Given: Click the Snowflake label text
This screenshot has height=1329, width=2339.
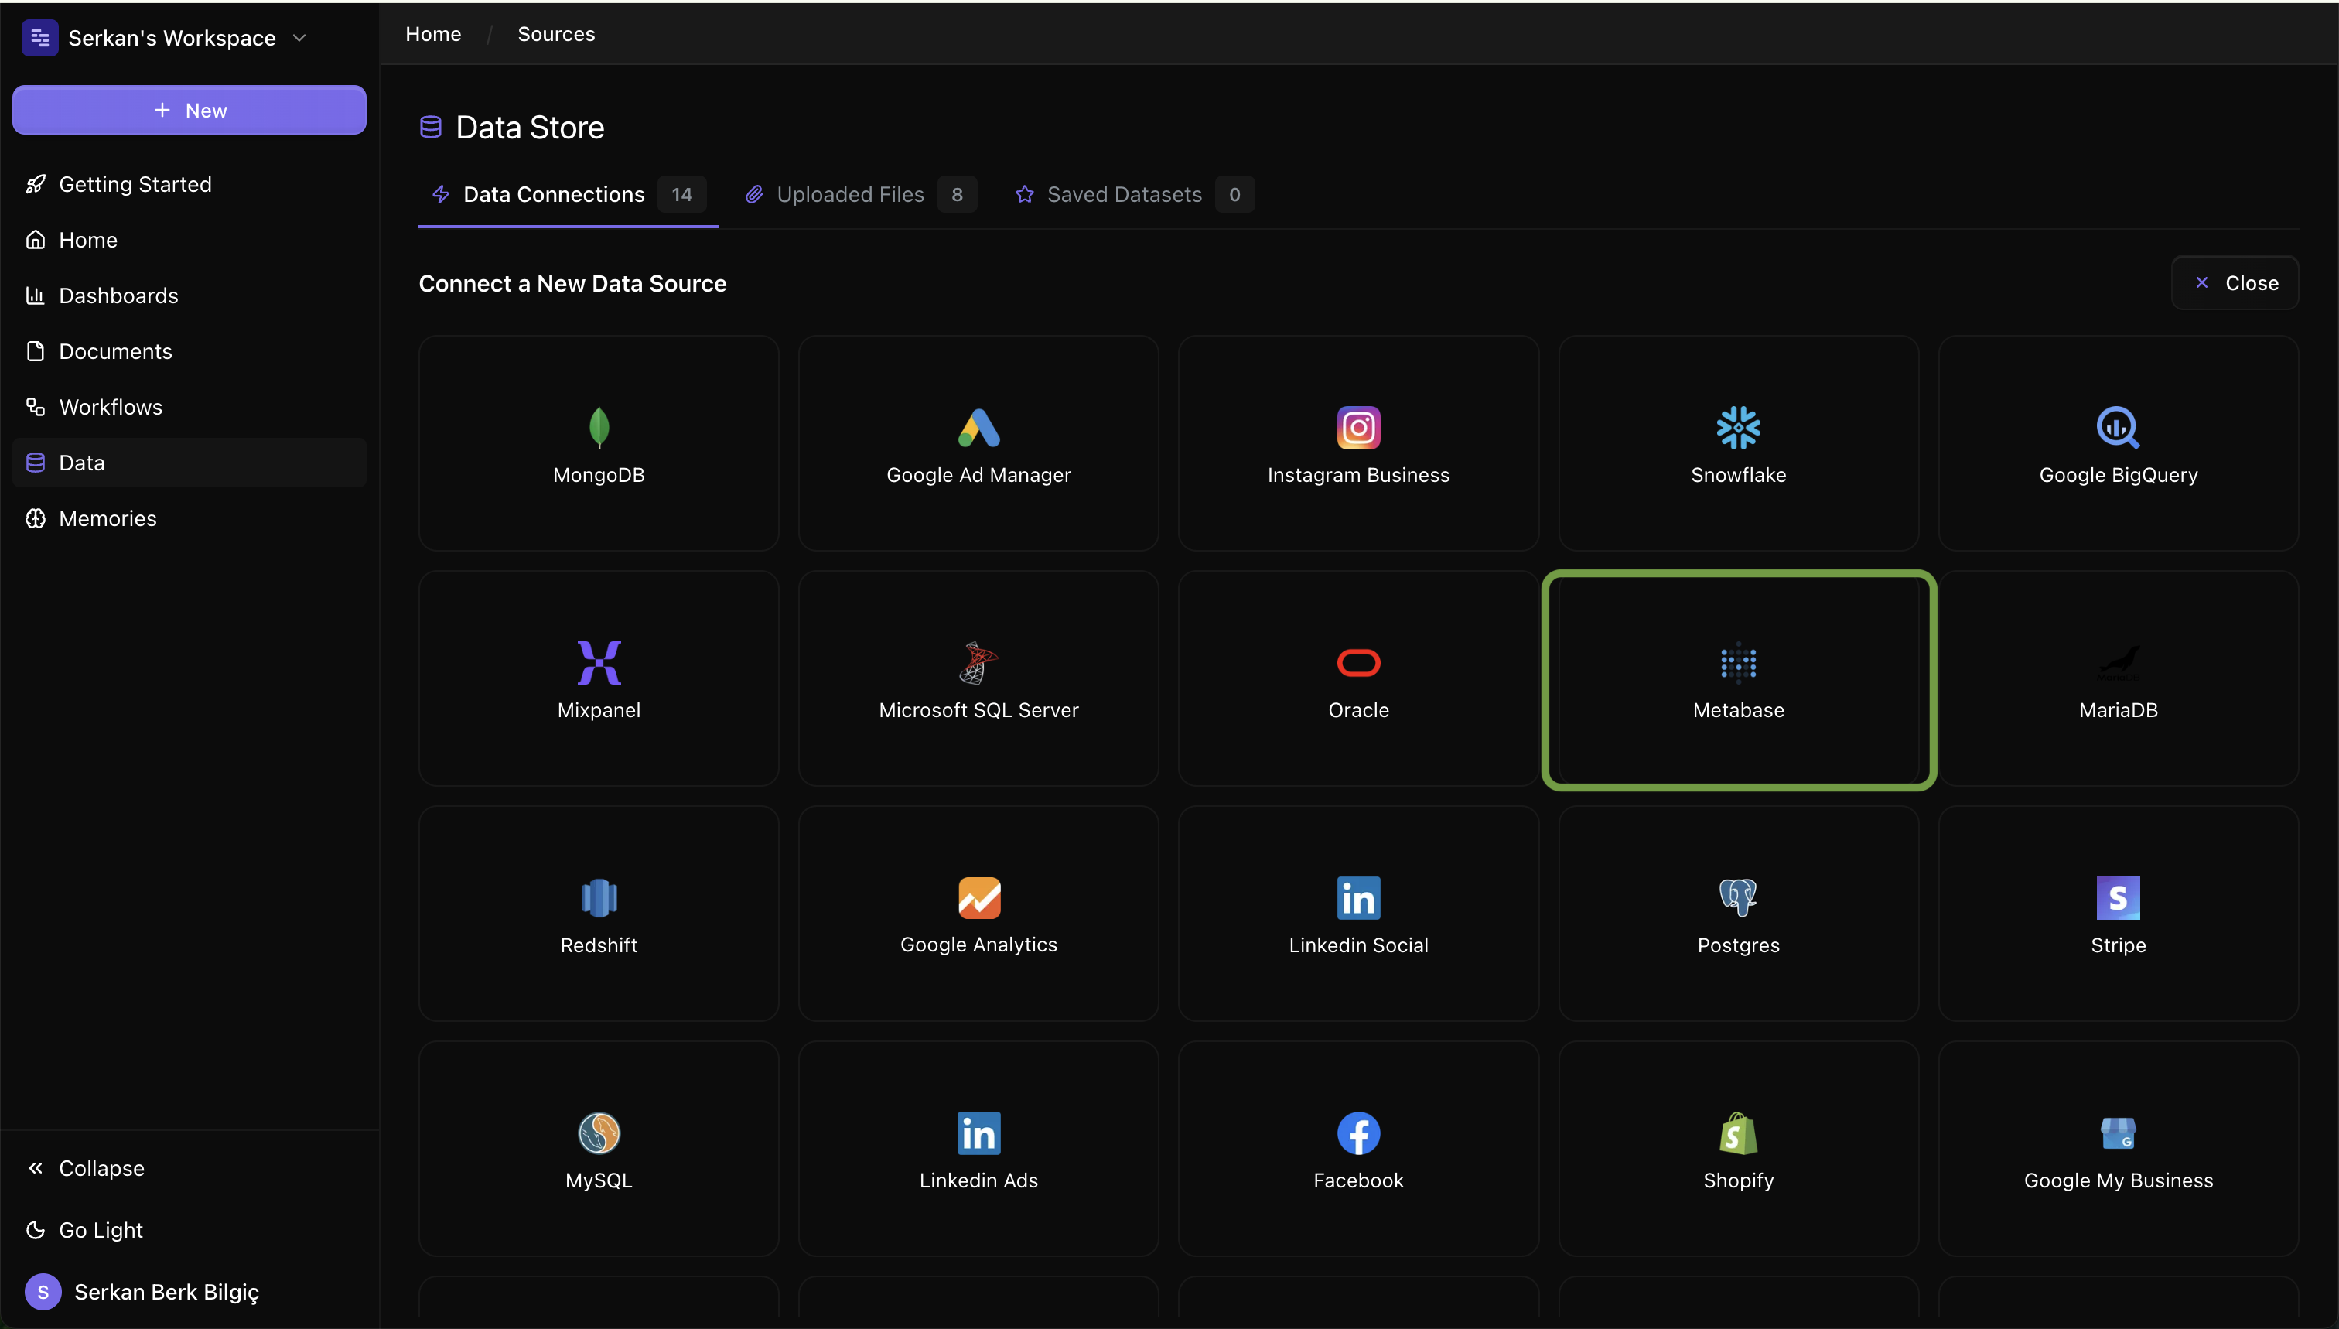Looking at the screenshot, I should [x=1737, y=475].
